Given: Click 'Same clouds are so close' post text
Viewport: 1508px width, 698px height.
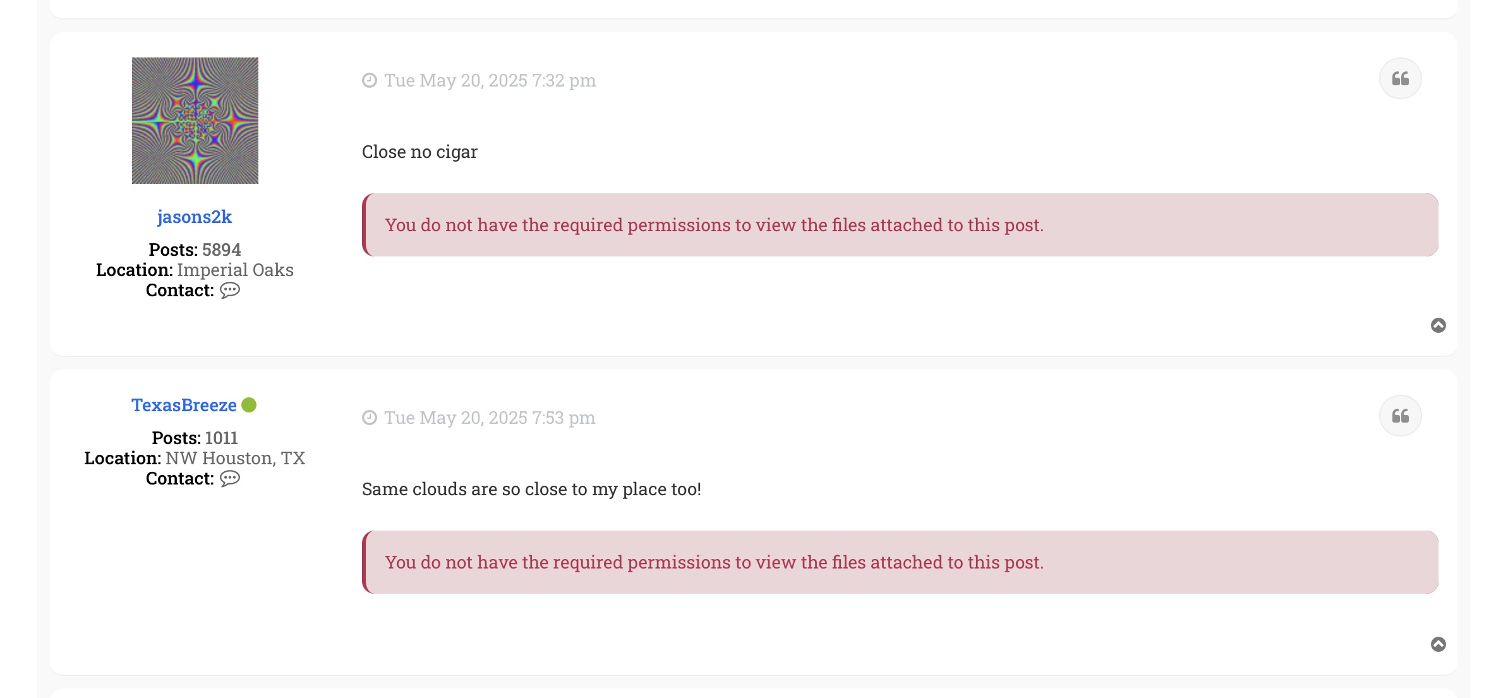Looking at the screenshot, I should 531,489.
